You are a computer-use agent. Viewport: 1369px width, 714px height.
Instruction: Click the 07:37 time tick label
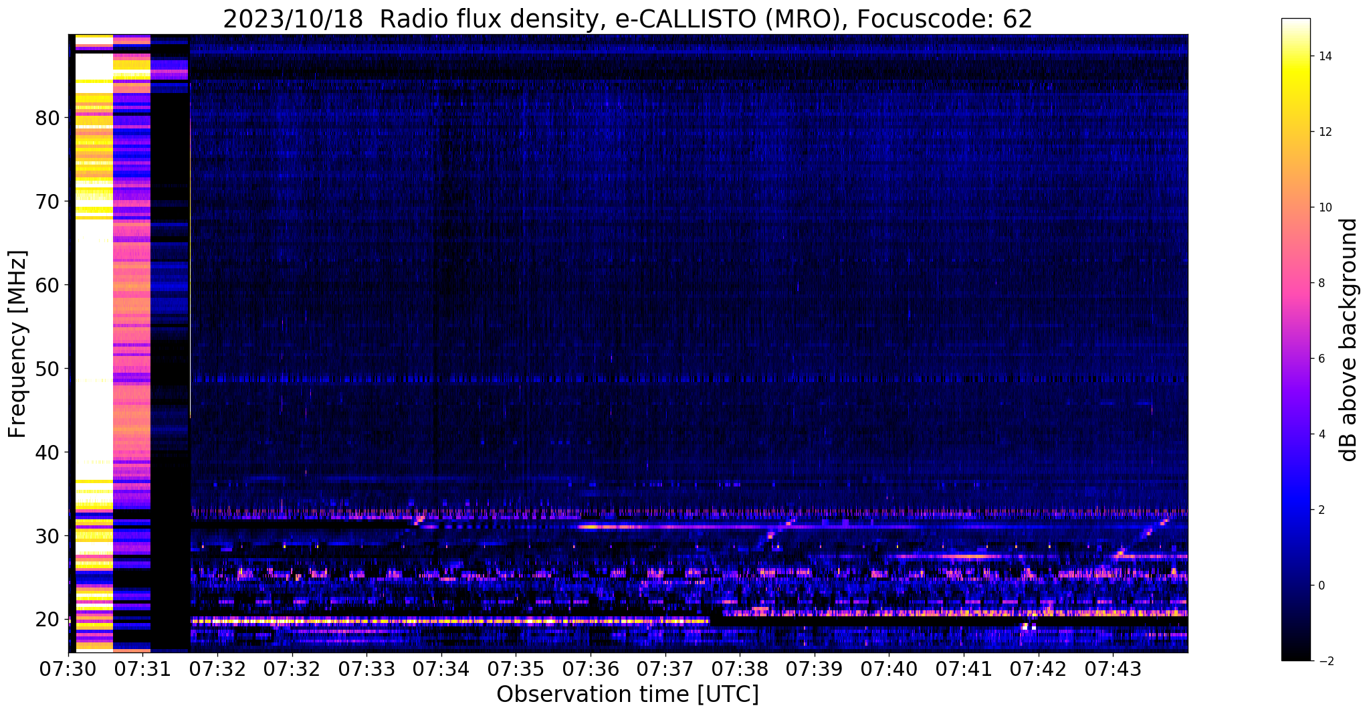(665, 668)
